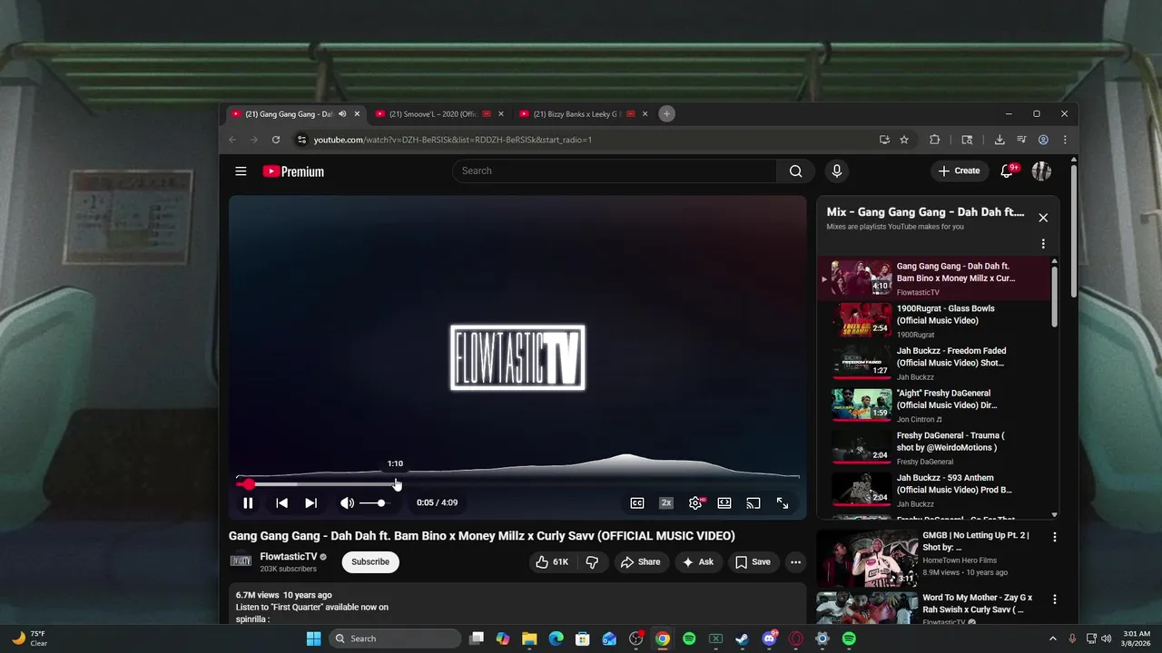The height and width of the screenshot is (653, 1162).
Task: Close the Smoove'L - 2020 tab
Action: click(500, 114)
